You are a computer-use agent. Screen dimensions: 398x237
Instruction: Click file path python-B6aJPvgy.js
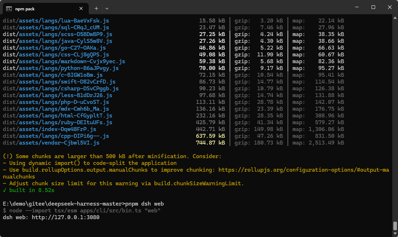[x=61, y=68]
